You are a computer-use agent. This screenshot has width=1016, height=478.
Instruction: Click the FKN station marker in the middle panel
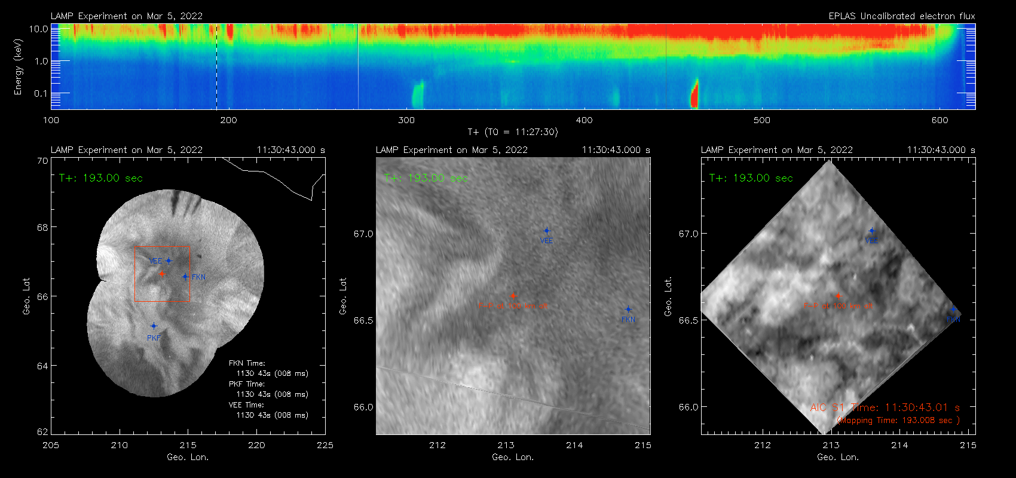point(628,310)
